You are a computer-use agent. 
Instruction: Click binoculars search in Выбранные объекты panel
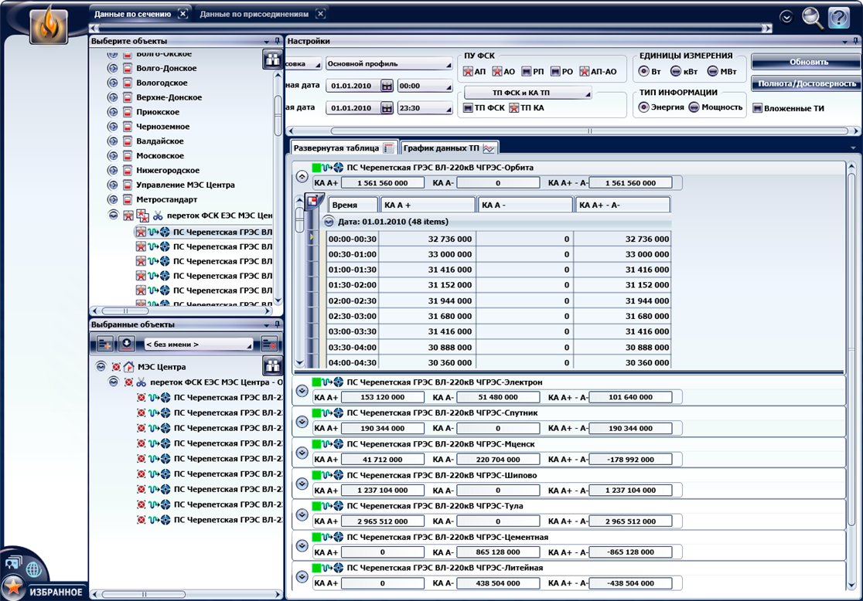tap(271, 366)
